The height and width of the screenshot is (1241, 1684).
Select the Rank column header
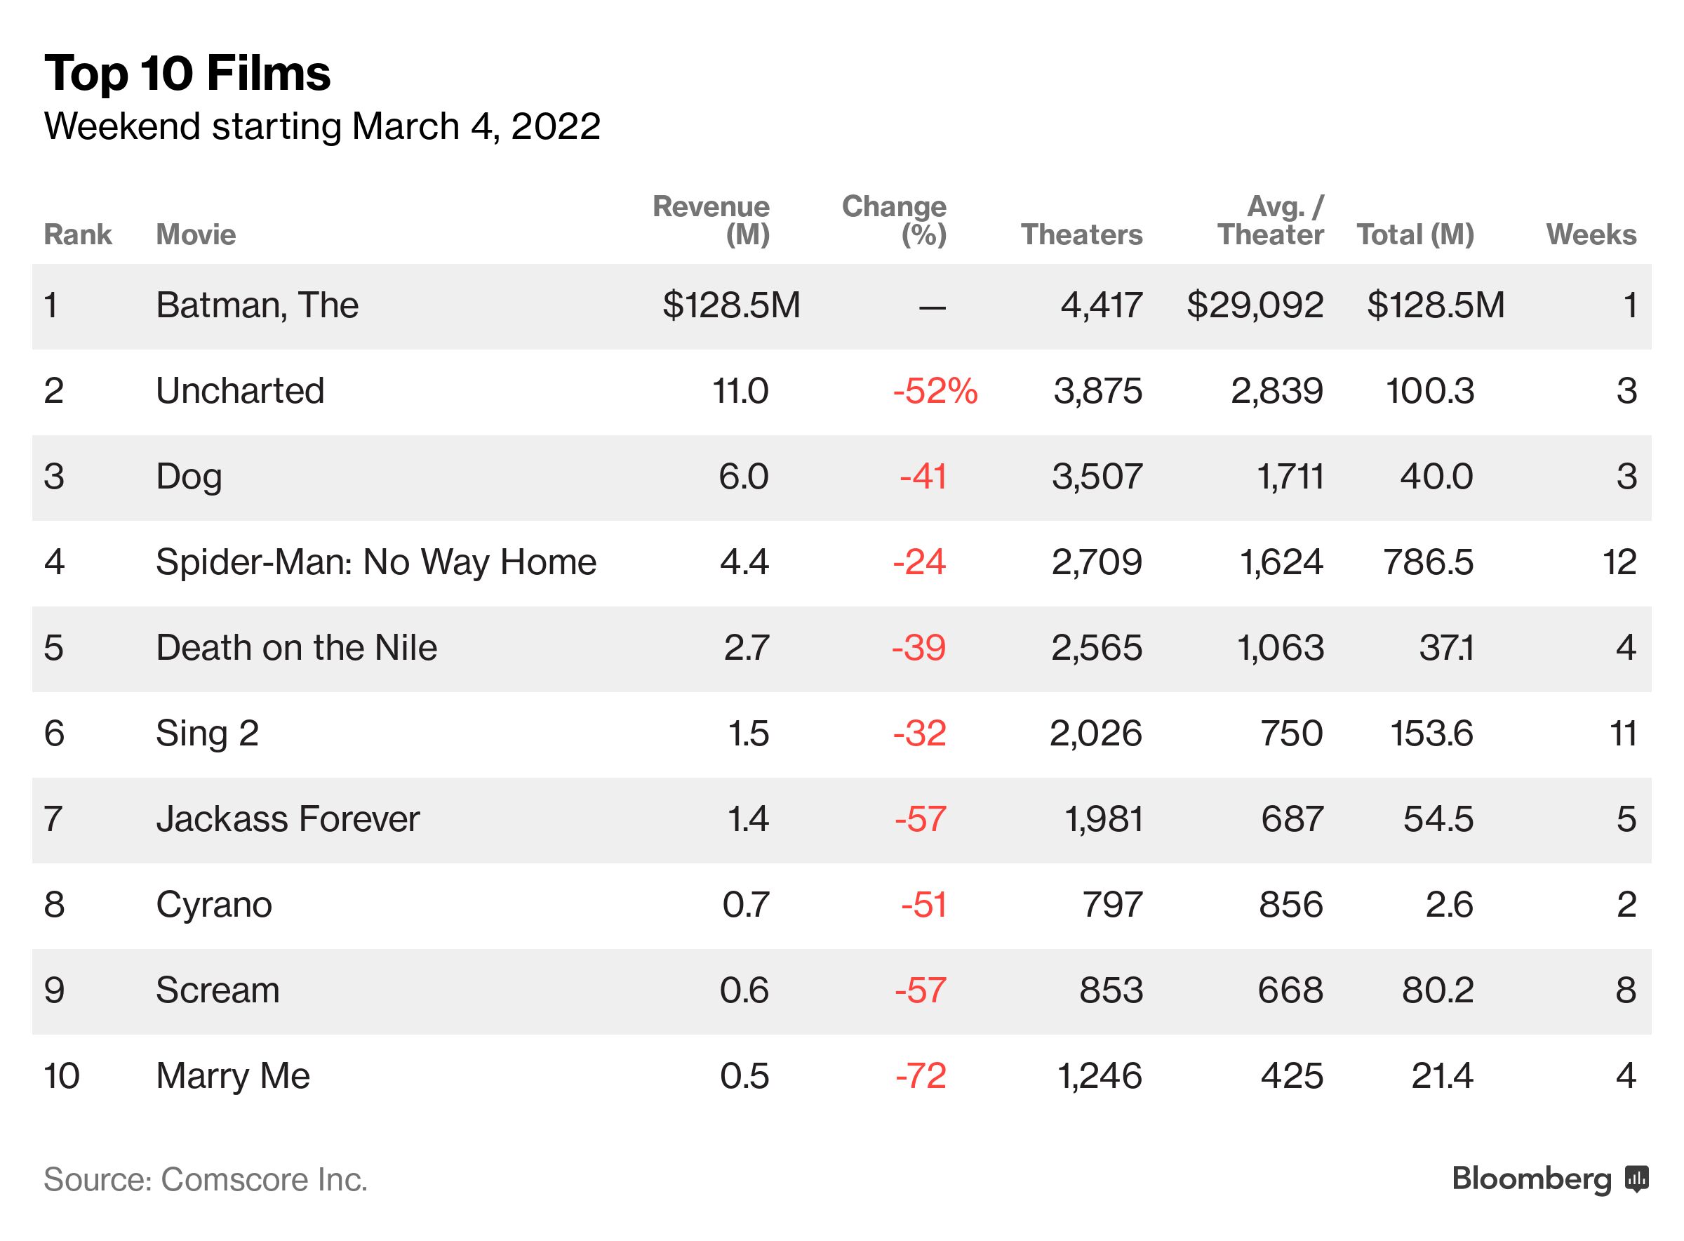[x=77, y=234]
